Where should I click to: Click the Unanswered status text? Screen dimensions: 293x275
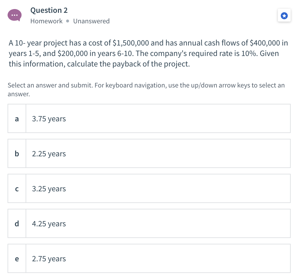coord(91,21)
